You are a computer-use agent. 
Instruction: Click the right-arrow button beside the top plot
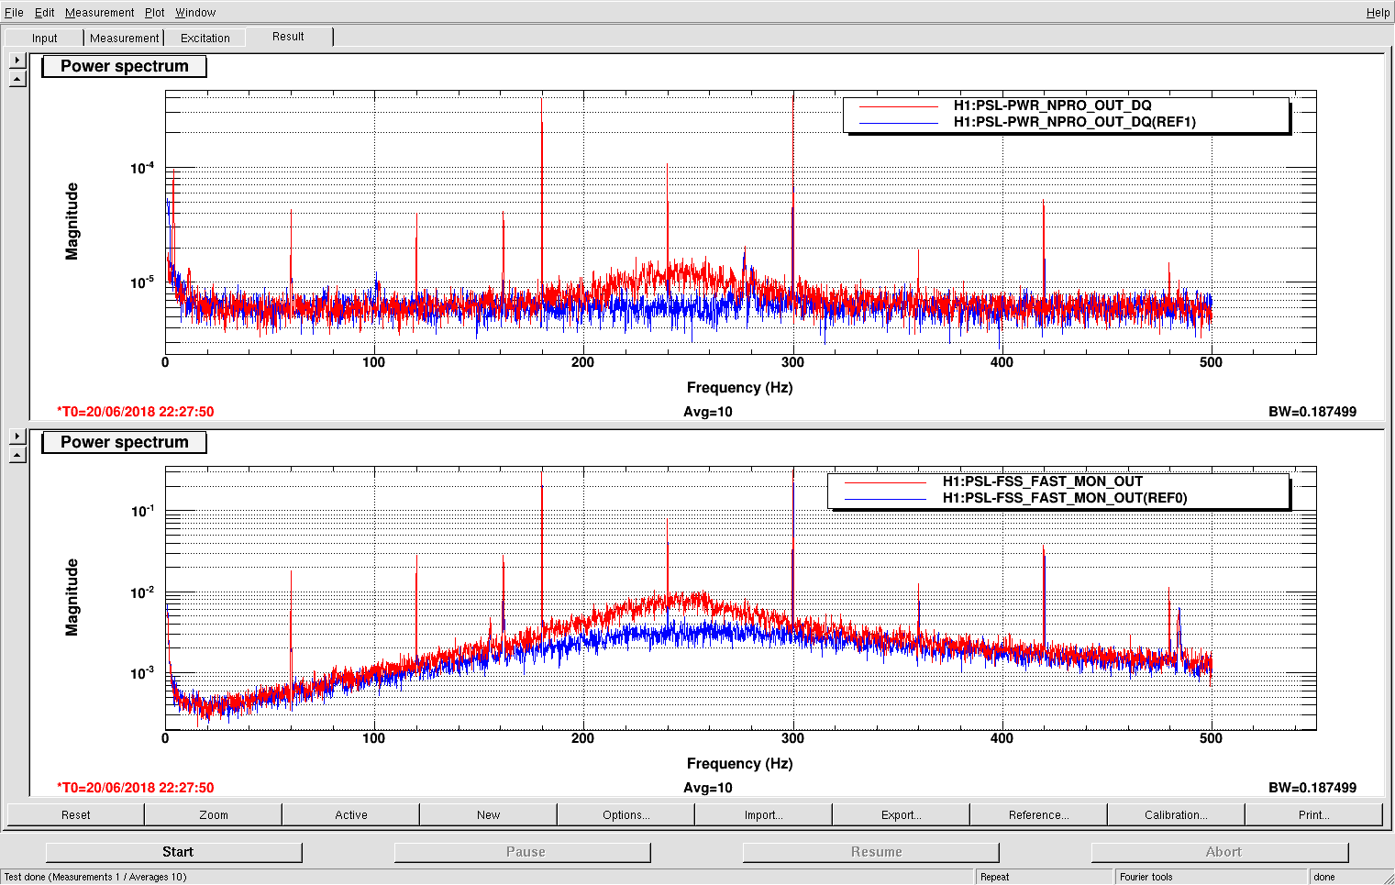point(17,61)
